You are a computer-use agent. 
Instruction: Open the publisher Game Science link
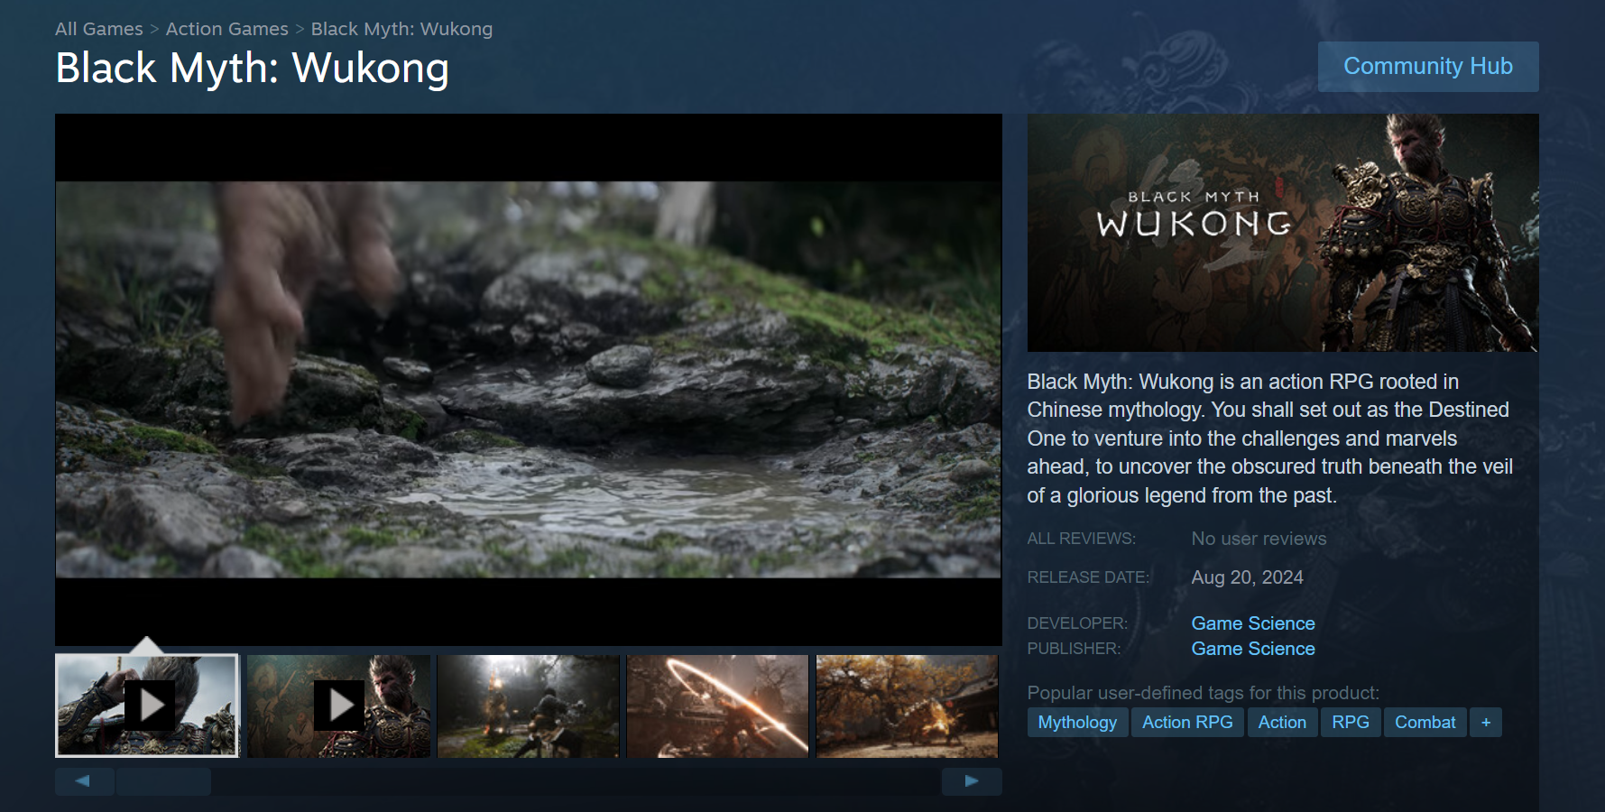(x=1253, y=649)
